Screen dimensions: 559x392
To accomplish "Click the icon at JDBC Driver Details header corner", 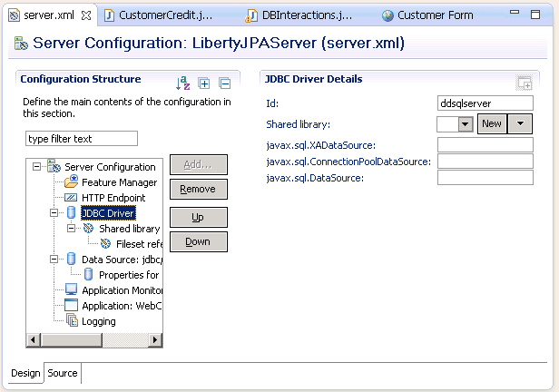I will [524, 83].
